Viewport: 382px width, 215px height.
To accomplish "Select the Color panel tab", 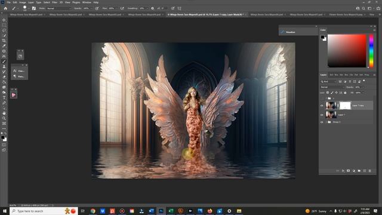I will pos(323,30).
